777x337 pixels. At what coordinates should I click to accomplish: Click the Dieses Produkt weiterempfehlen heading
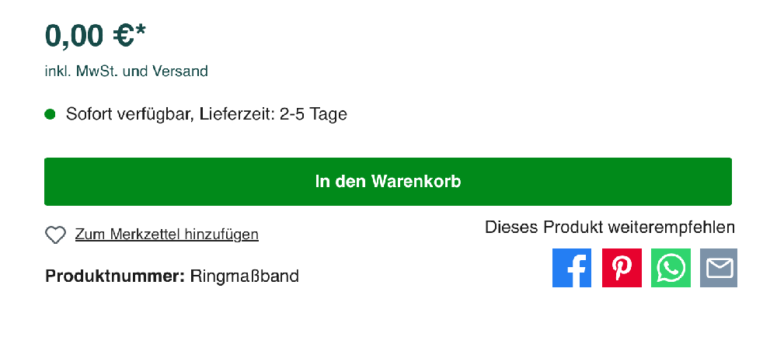pyautogui.click(x=610, y=228)
